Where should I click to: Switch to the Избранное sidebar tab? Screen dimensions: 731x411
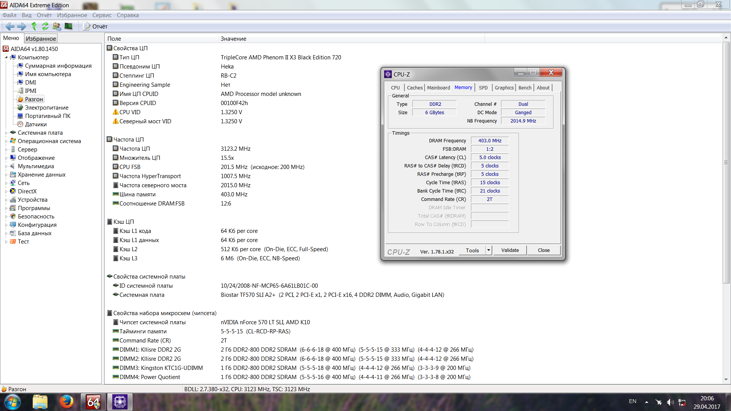pos(41,38)
